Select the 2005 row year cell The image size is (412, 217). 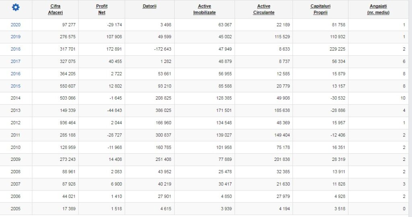point(16,209)
